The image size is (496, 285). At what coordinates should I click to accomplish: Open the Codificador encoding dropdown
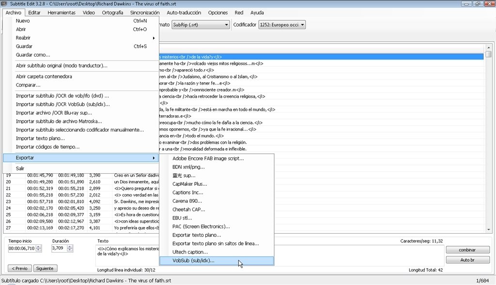click(x=282, y=25)
